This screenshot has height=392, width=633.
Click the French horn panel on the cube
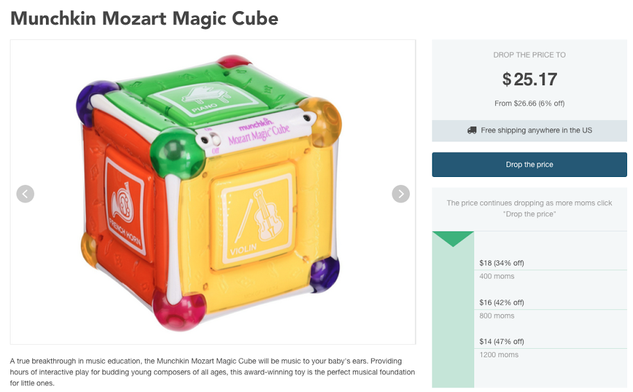(126, 205)
